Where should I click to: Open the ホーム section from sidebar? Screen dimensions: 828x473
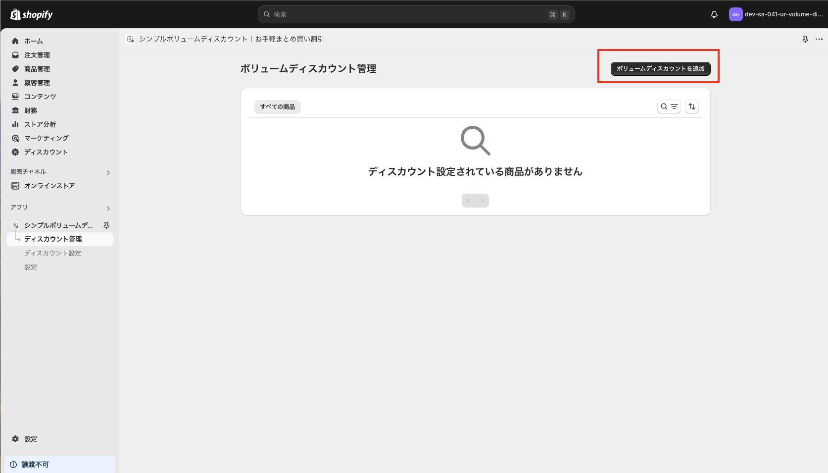click(34, 41)
